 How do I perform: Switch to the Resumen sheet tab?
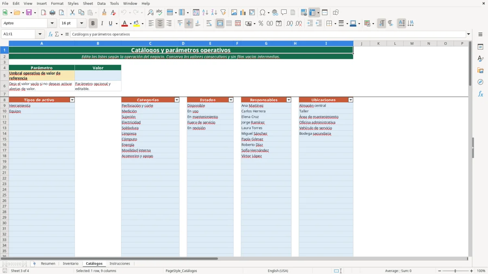coord(48,263)
